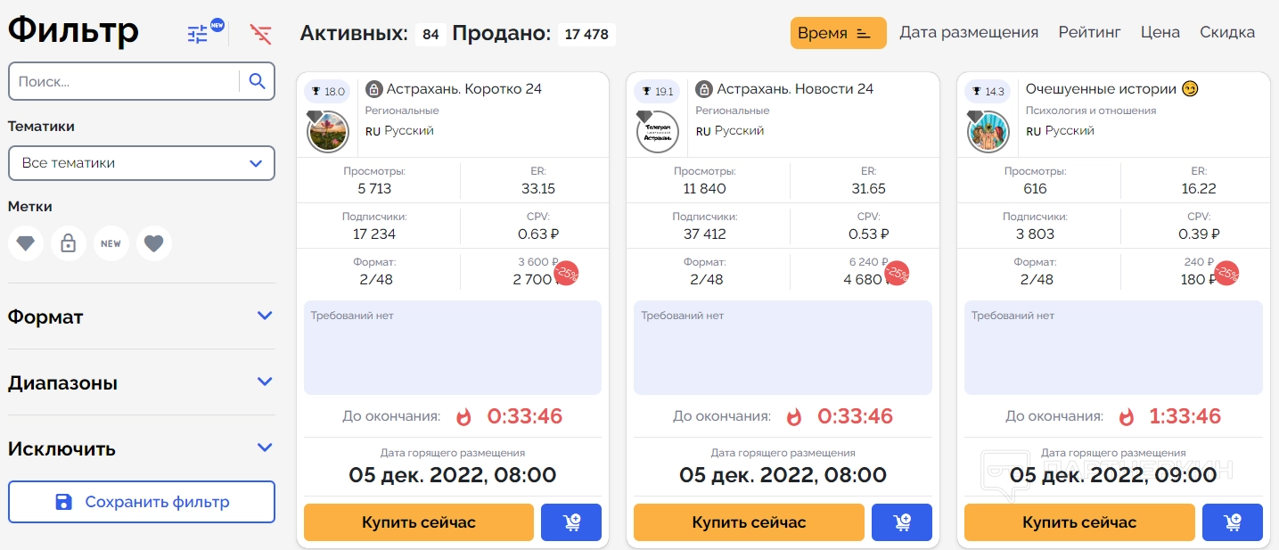
Task: Add Астрахань. Коротко 24 to cart
Action: pyautogui.click(x=570, y=522)
